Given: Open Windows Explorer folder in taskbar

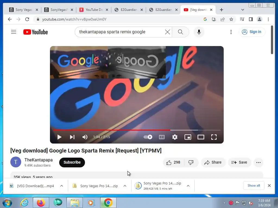Looking at the screenshot, I should click(x=75, y=203).
